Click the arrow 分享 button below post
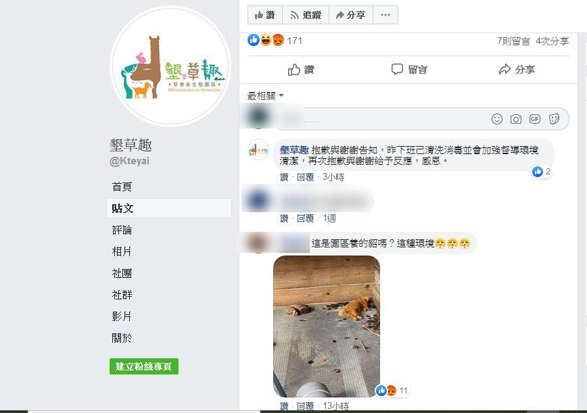Viewport: 587px width, 413px height. pos(517,70)
